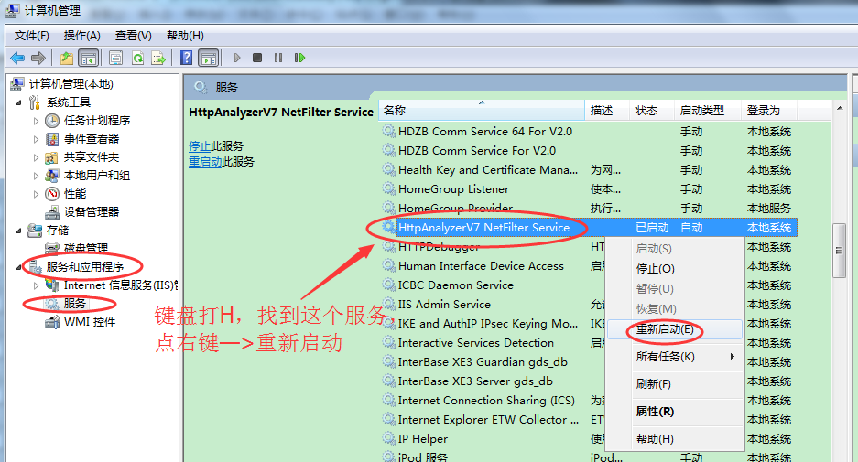The image size is (858, 462).
Task: Expand the 事件查看器 tree node
Action: click(37, 138)
